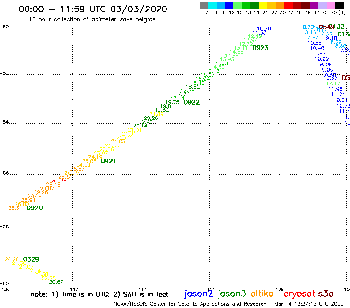
Task: Click the jason2 satellite legend label
Action: (199, 294)
